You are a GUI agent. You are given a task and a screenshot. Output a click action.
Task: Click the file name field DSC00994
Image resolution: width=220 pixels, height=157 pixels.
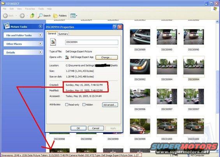coord(92,42)
